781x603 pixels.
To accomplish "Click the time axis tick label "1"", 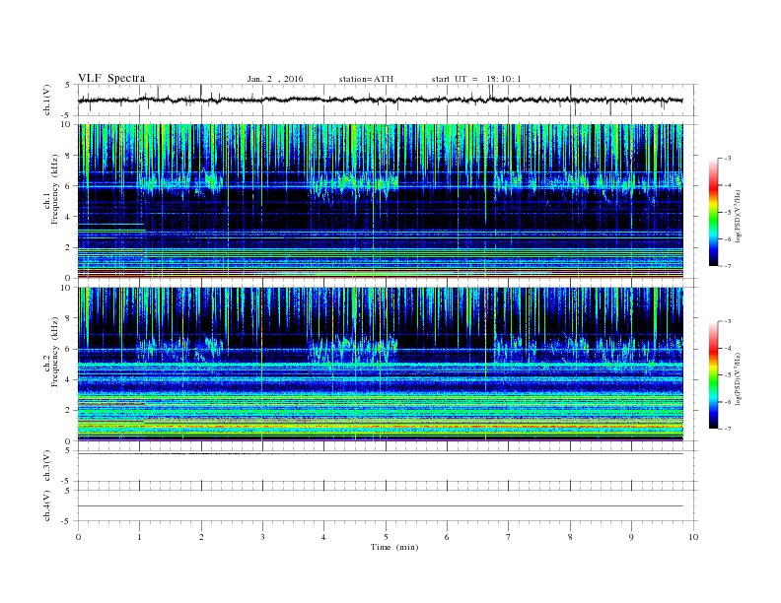I will tap(139, 537).
